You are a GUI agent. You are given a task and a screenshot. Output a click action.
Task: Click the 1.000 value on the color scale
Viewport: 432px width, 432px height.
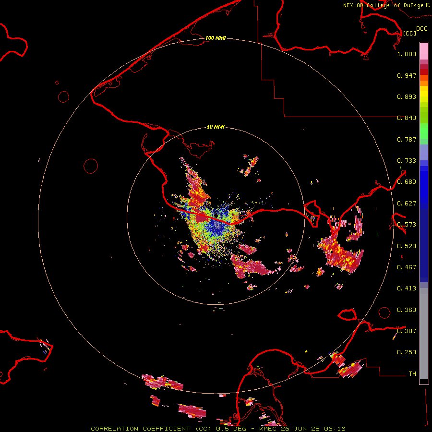pos(407,54)
